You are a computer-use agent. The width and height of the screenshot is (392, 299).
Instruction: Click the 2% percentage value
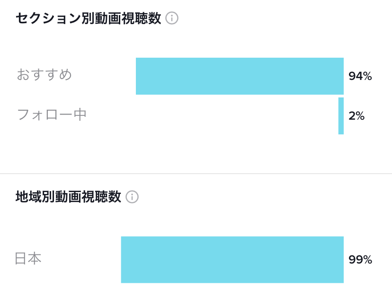click(356, 116)
